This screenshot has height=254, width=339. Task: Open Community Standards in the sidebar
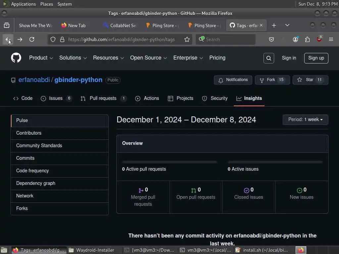coord(60,146)
